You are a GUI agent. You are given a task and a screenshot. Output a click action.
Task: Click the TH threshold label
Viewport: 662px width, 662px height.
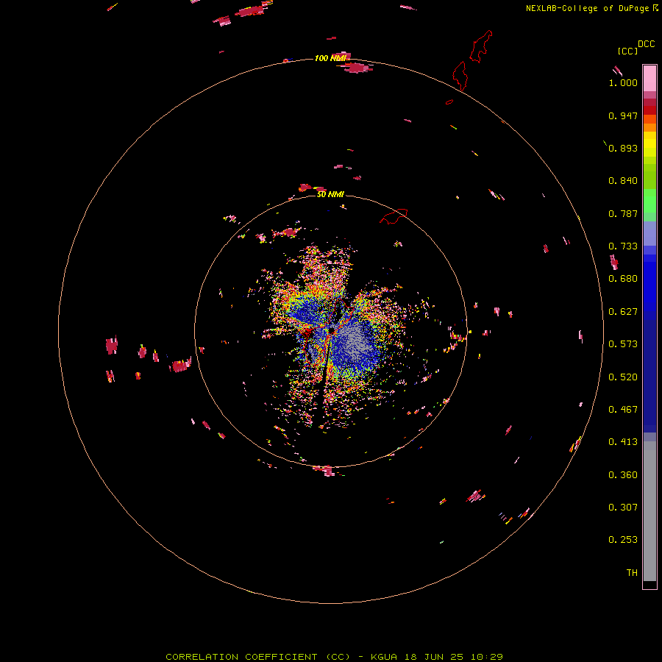coord(632,573)
